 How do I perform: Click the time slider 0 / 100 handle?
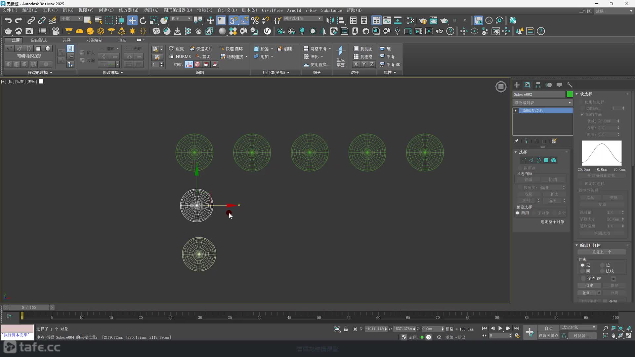[x=28, y=307]
